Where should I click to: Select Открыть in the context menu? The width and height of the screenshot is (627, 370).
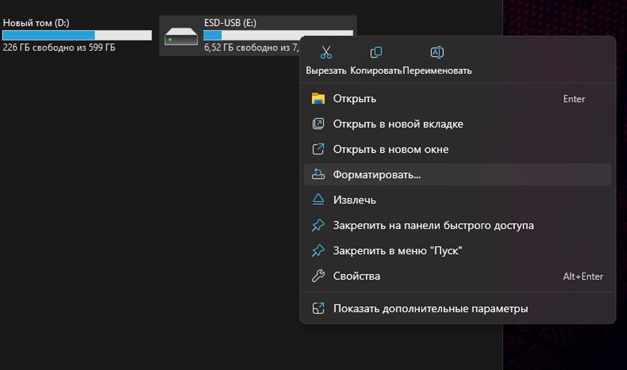pos(458,99)
